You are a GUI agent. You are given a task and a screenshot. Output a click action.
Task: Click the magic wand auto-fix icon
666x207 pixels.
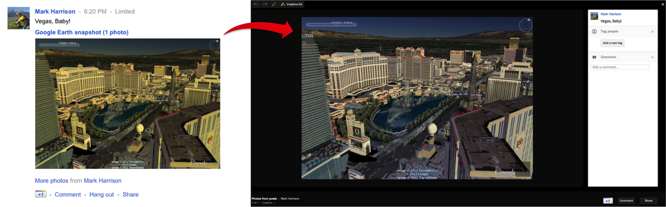273,4
